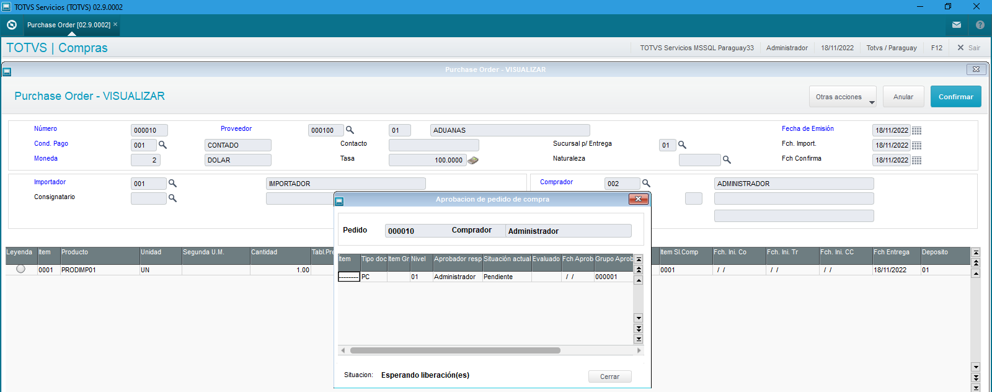
Task: Click the Confirmar button
Action: coord(955,97)
